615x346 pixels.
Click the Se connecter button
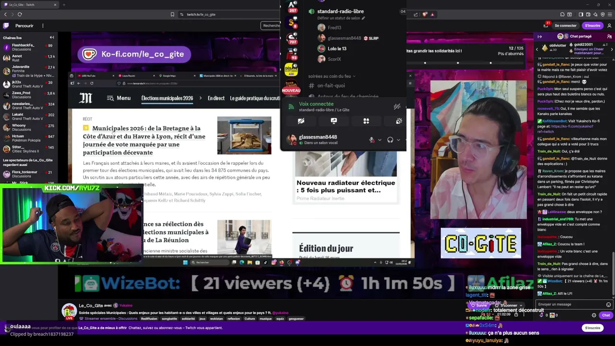pos(566,25)
